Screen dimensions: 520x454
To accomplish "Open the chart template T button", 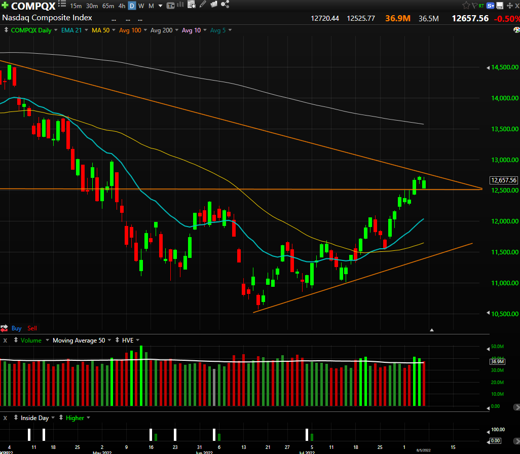I will 170,6.
